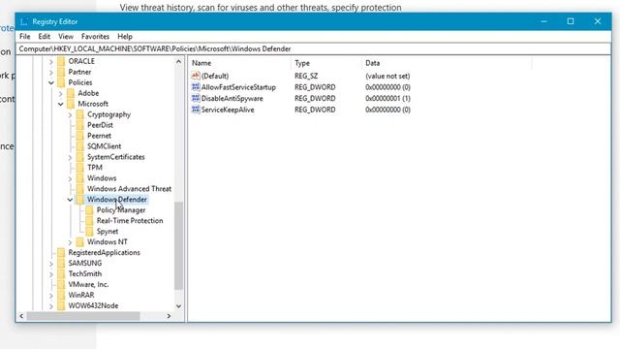The width and height of the screenshot is (620, 349).
Task: Click the tree horizontal scroll right arrow
Action: (169, 316)
